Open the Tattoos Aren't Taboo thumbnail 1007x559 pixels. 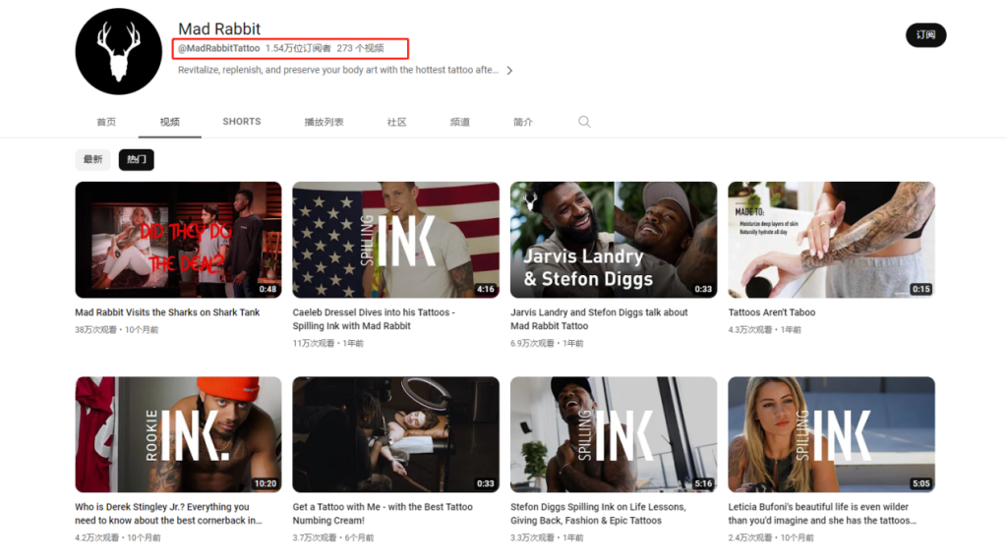[x=831, y=240]
